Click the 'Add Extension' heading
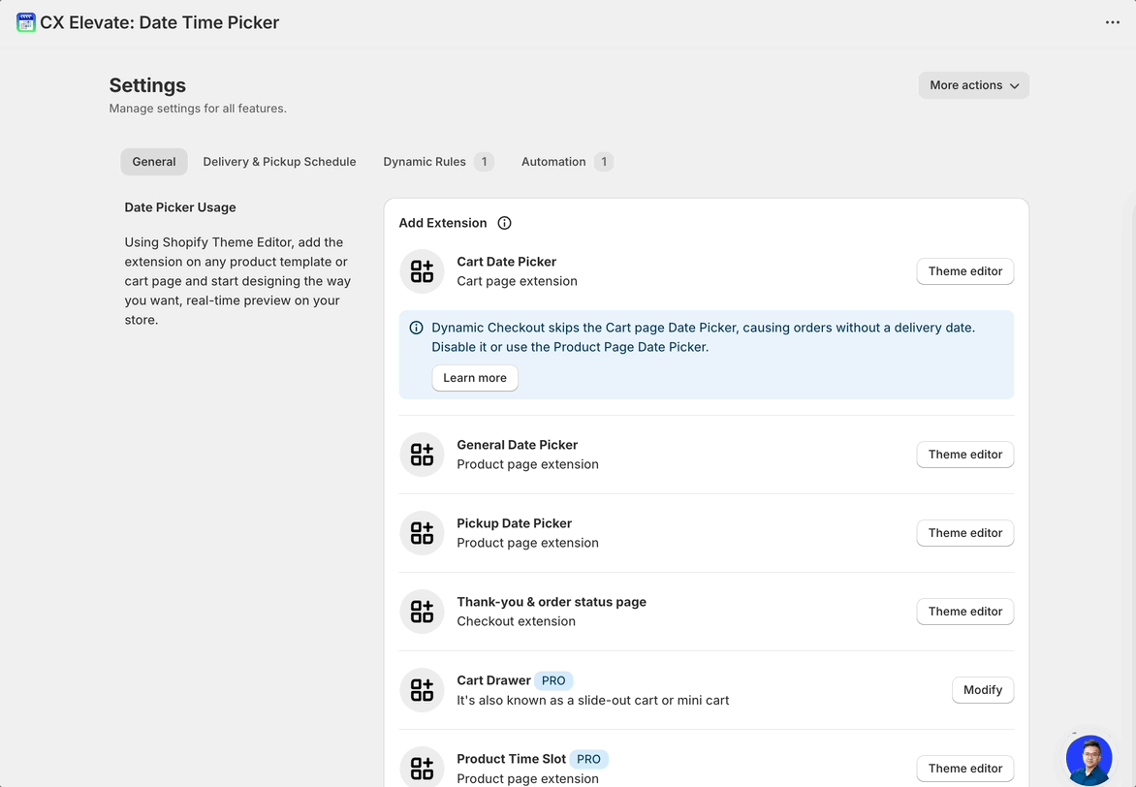1136x787 pixels. tap(443, 223)
